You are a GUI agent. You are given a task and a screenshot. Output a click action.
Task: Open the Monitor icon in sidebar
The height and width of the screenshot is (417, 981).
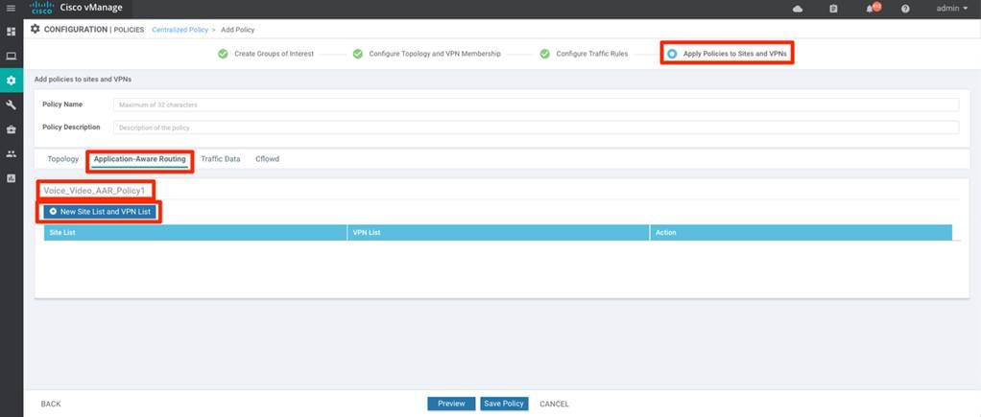coord(11,56)
